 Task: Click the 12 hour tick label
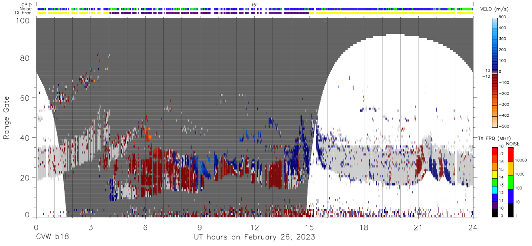(255, 227)
